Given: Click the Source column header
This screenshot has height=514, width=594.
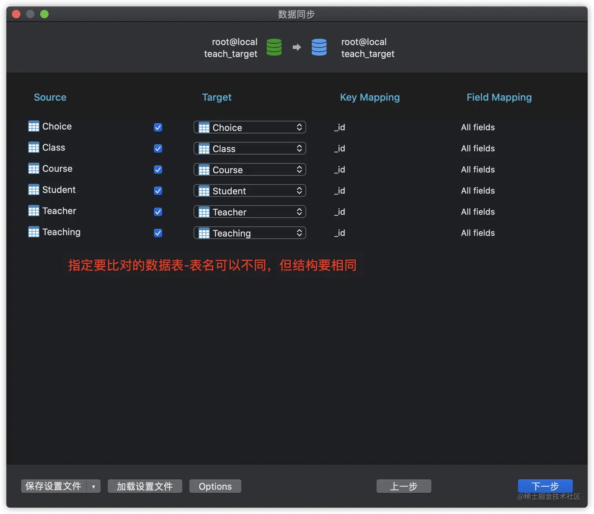Looking at the screenshot, I should [50, 97].
